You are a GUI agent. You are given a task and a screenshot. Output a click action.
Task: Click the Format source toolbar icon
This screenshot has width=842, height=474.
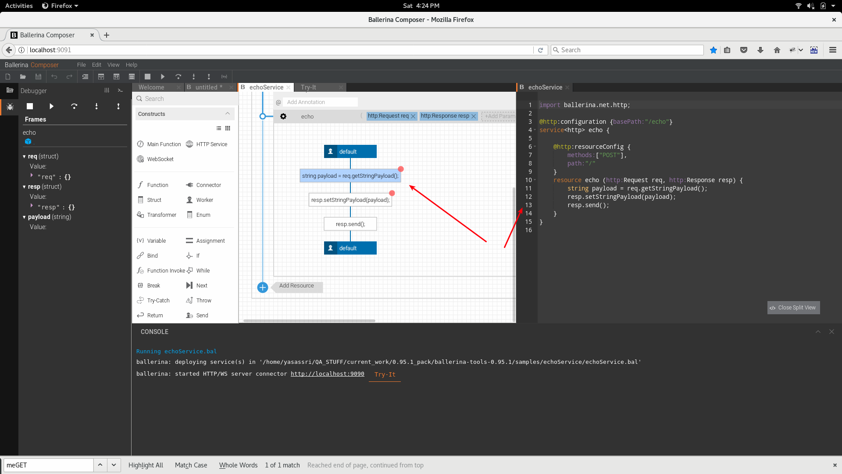pos(86,76)
